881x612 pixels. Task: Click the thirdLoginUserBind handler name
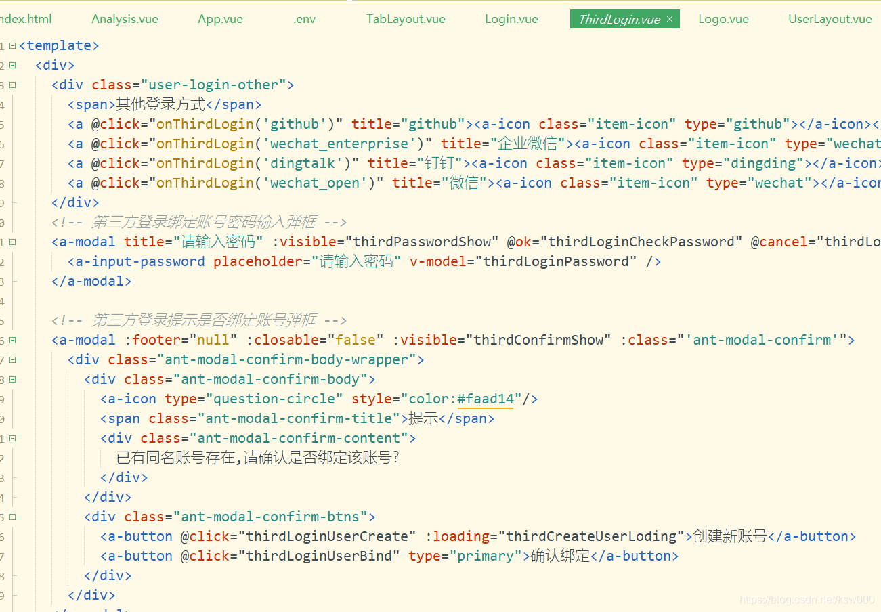point(319,556)
